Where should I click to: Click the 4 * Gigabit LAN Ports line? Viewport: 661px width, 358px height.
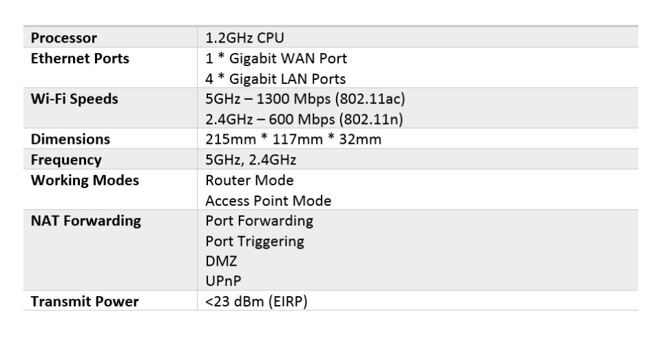point(275,79)
